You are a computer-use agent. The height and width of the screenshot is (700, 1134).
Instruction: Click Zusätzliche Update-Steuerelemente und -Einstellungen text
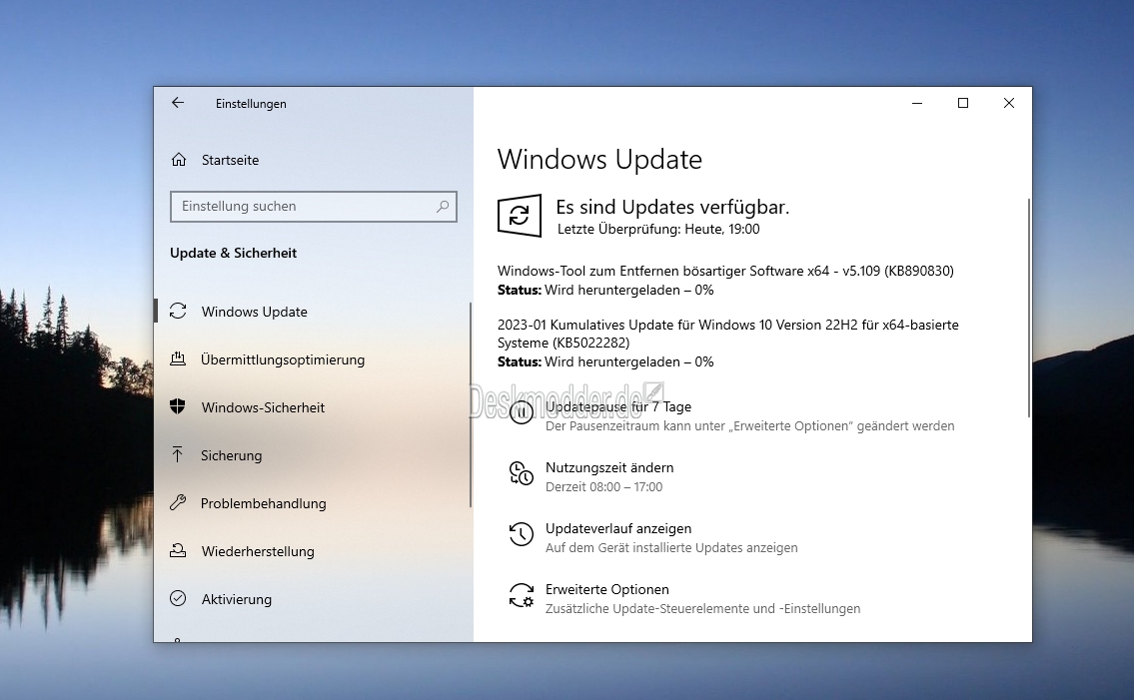pyautogui.click(x=703, y=608)
